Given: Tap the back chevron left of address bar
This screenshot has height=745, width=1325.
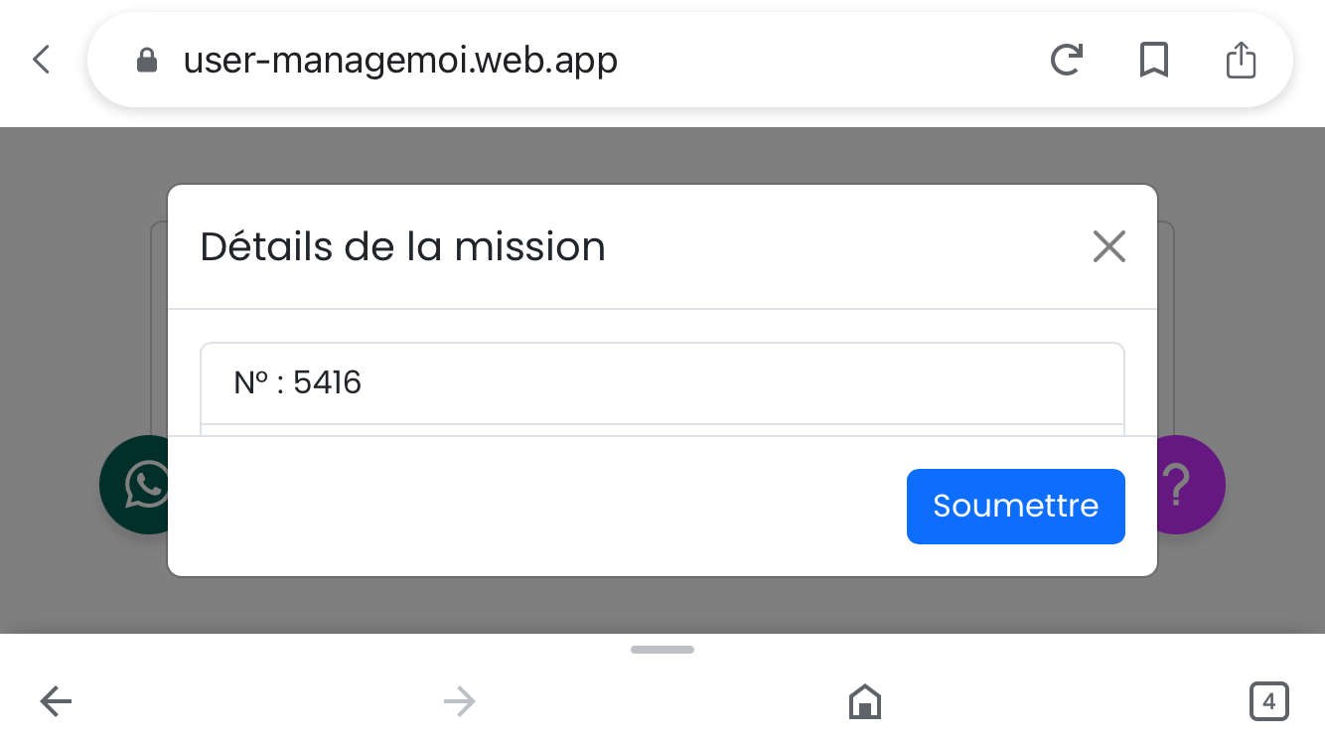Looking at the screenshot, I should 41,60.
